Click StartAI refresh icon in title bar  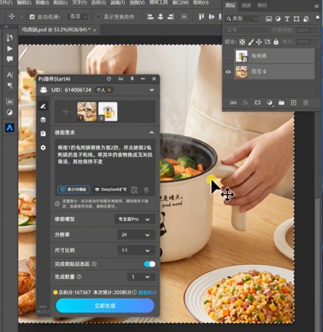pyautogui.click(x=109, y=79)
